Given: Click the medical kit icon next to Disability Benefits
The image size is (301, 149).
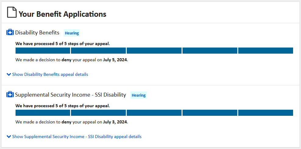Looking at the screenshot, I should pyautogui.click(x=10, y=32).
